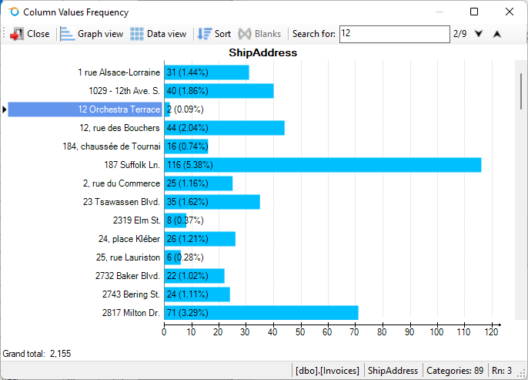Jump to previous search match
Screen dimensions: 528x380
[496, 34]
